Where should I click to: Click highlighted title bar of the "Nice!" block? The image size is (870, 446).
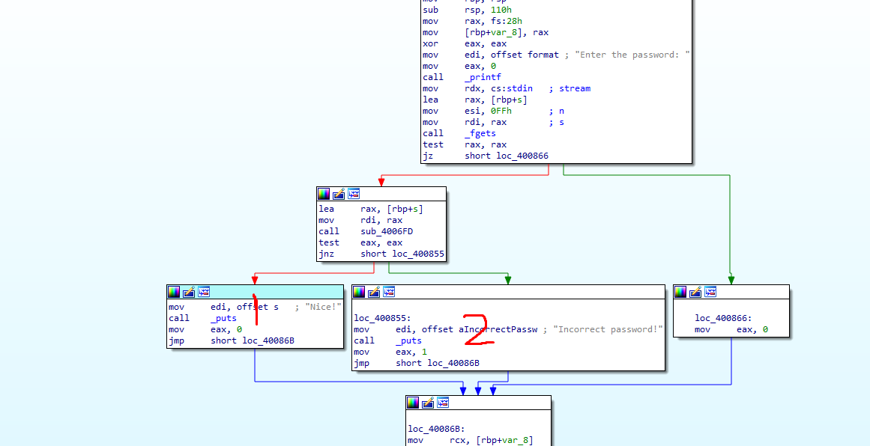click(x=277, y=292)
